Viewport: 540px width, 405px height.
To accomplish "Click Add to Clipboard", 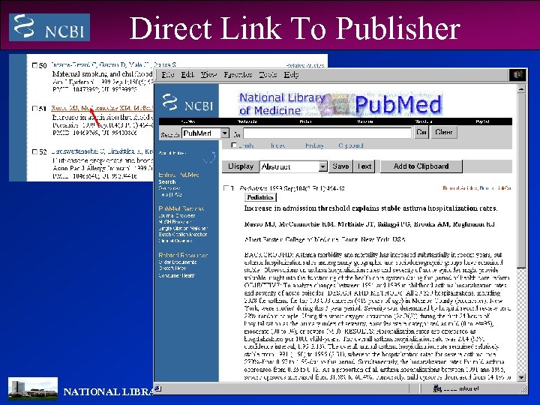I will click(421, 166).
